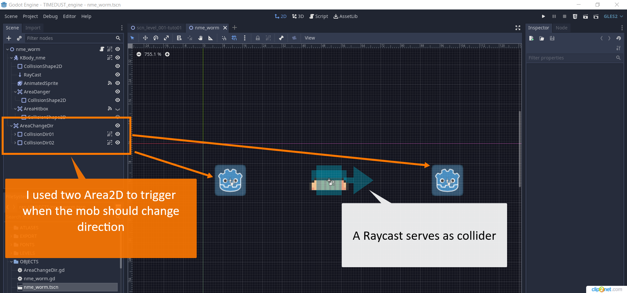Open script attached to nme_worm node
Viewport: 627px width, 293px height.
(102, 49)
